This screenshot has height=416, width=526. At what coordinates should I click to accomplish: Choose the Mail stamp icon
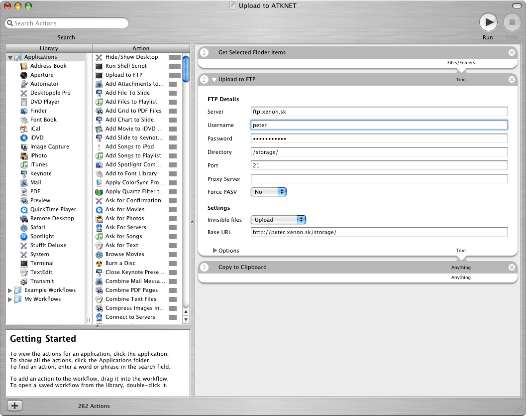click(24, 183)
